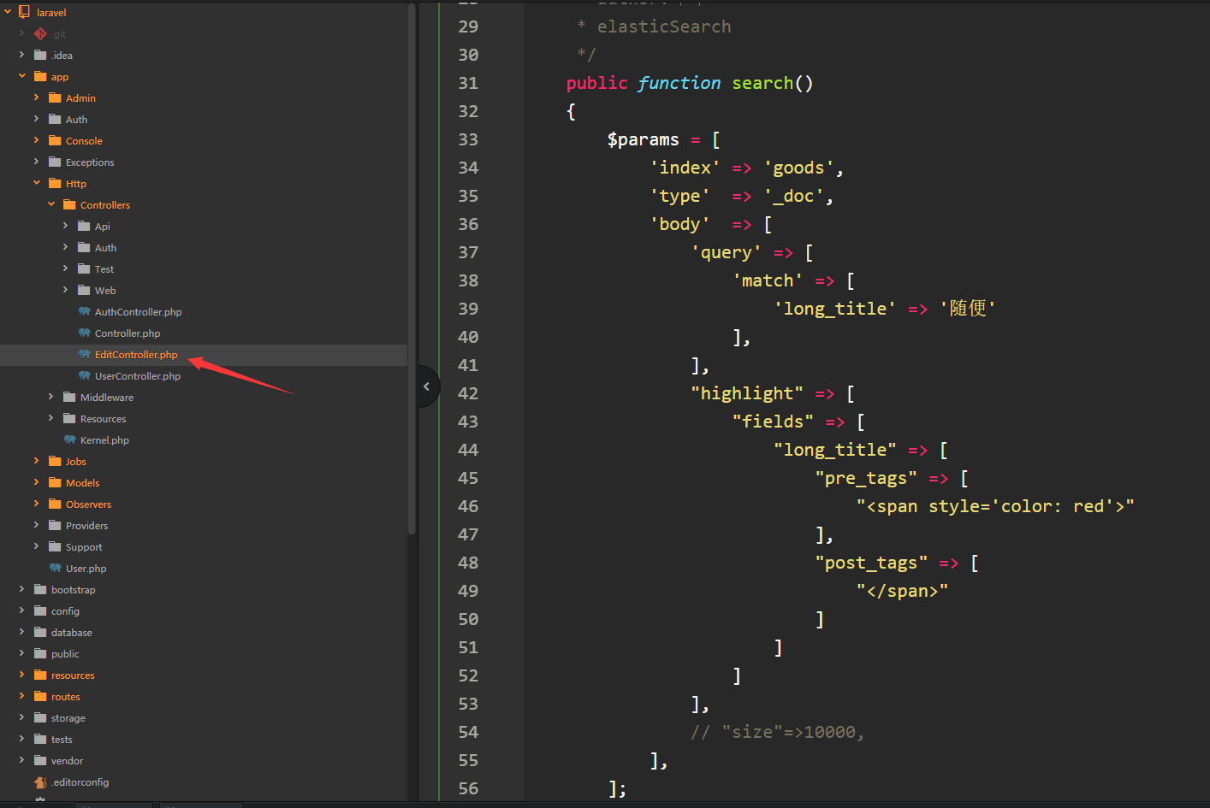The height and width of the screenshot is (808, 1210).
Task: Expand the Admin folder chevron
Action: [37, 97]
